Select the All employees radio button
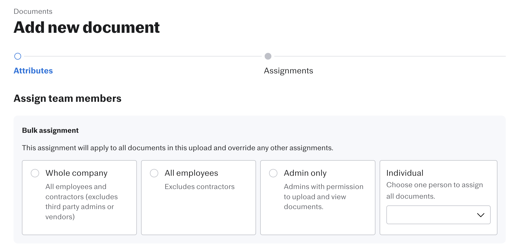Image resolution: width=523 pixels, height=251 pixels. click(x=154, y=173)
